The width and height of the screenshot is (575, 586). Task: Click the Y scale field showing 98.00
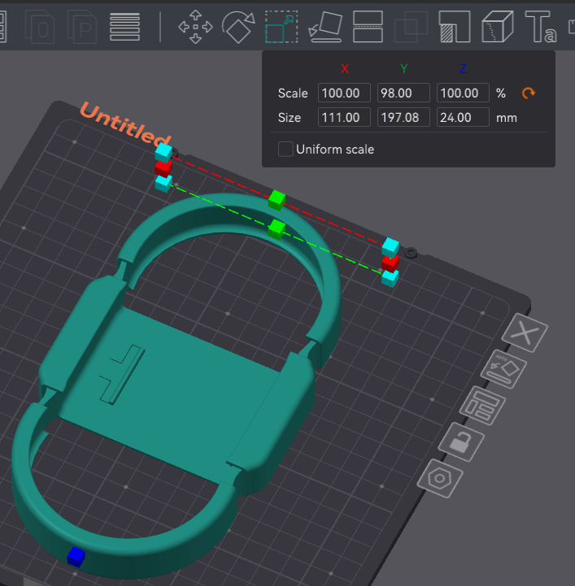(x=403, y=93)
